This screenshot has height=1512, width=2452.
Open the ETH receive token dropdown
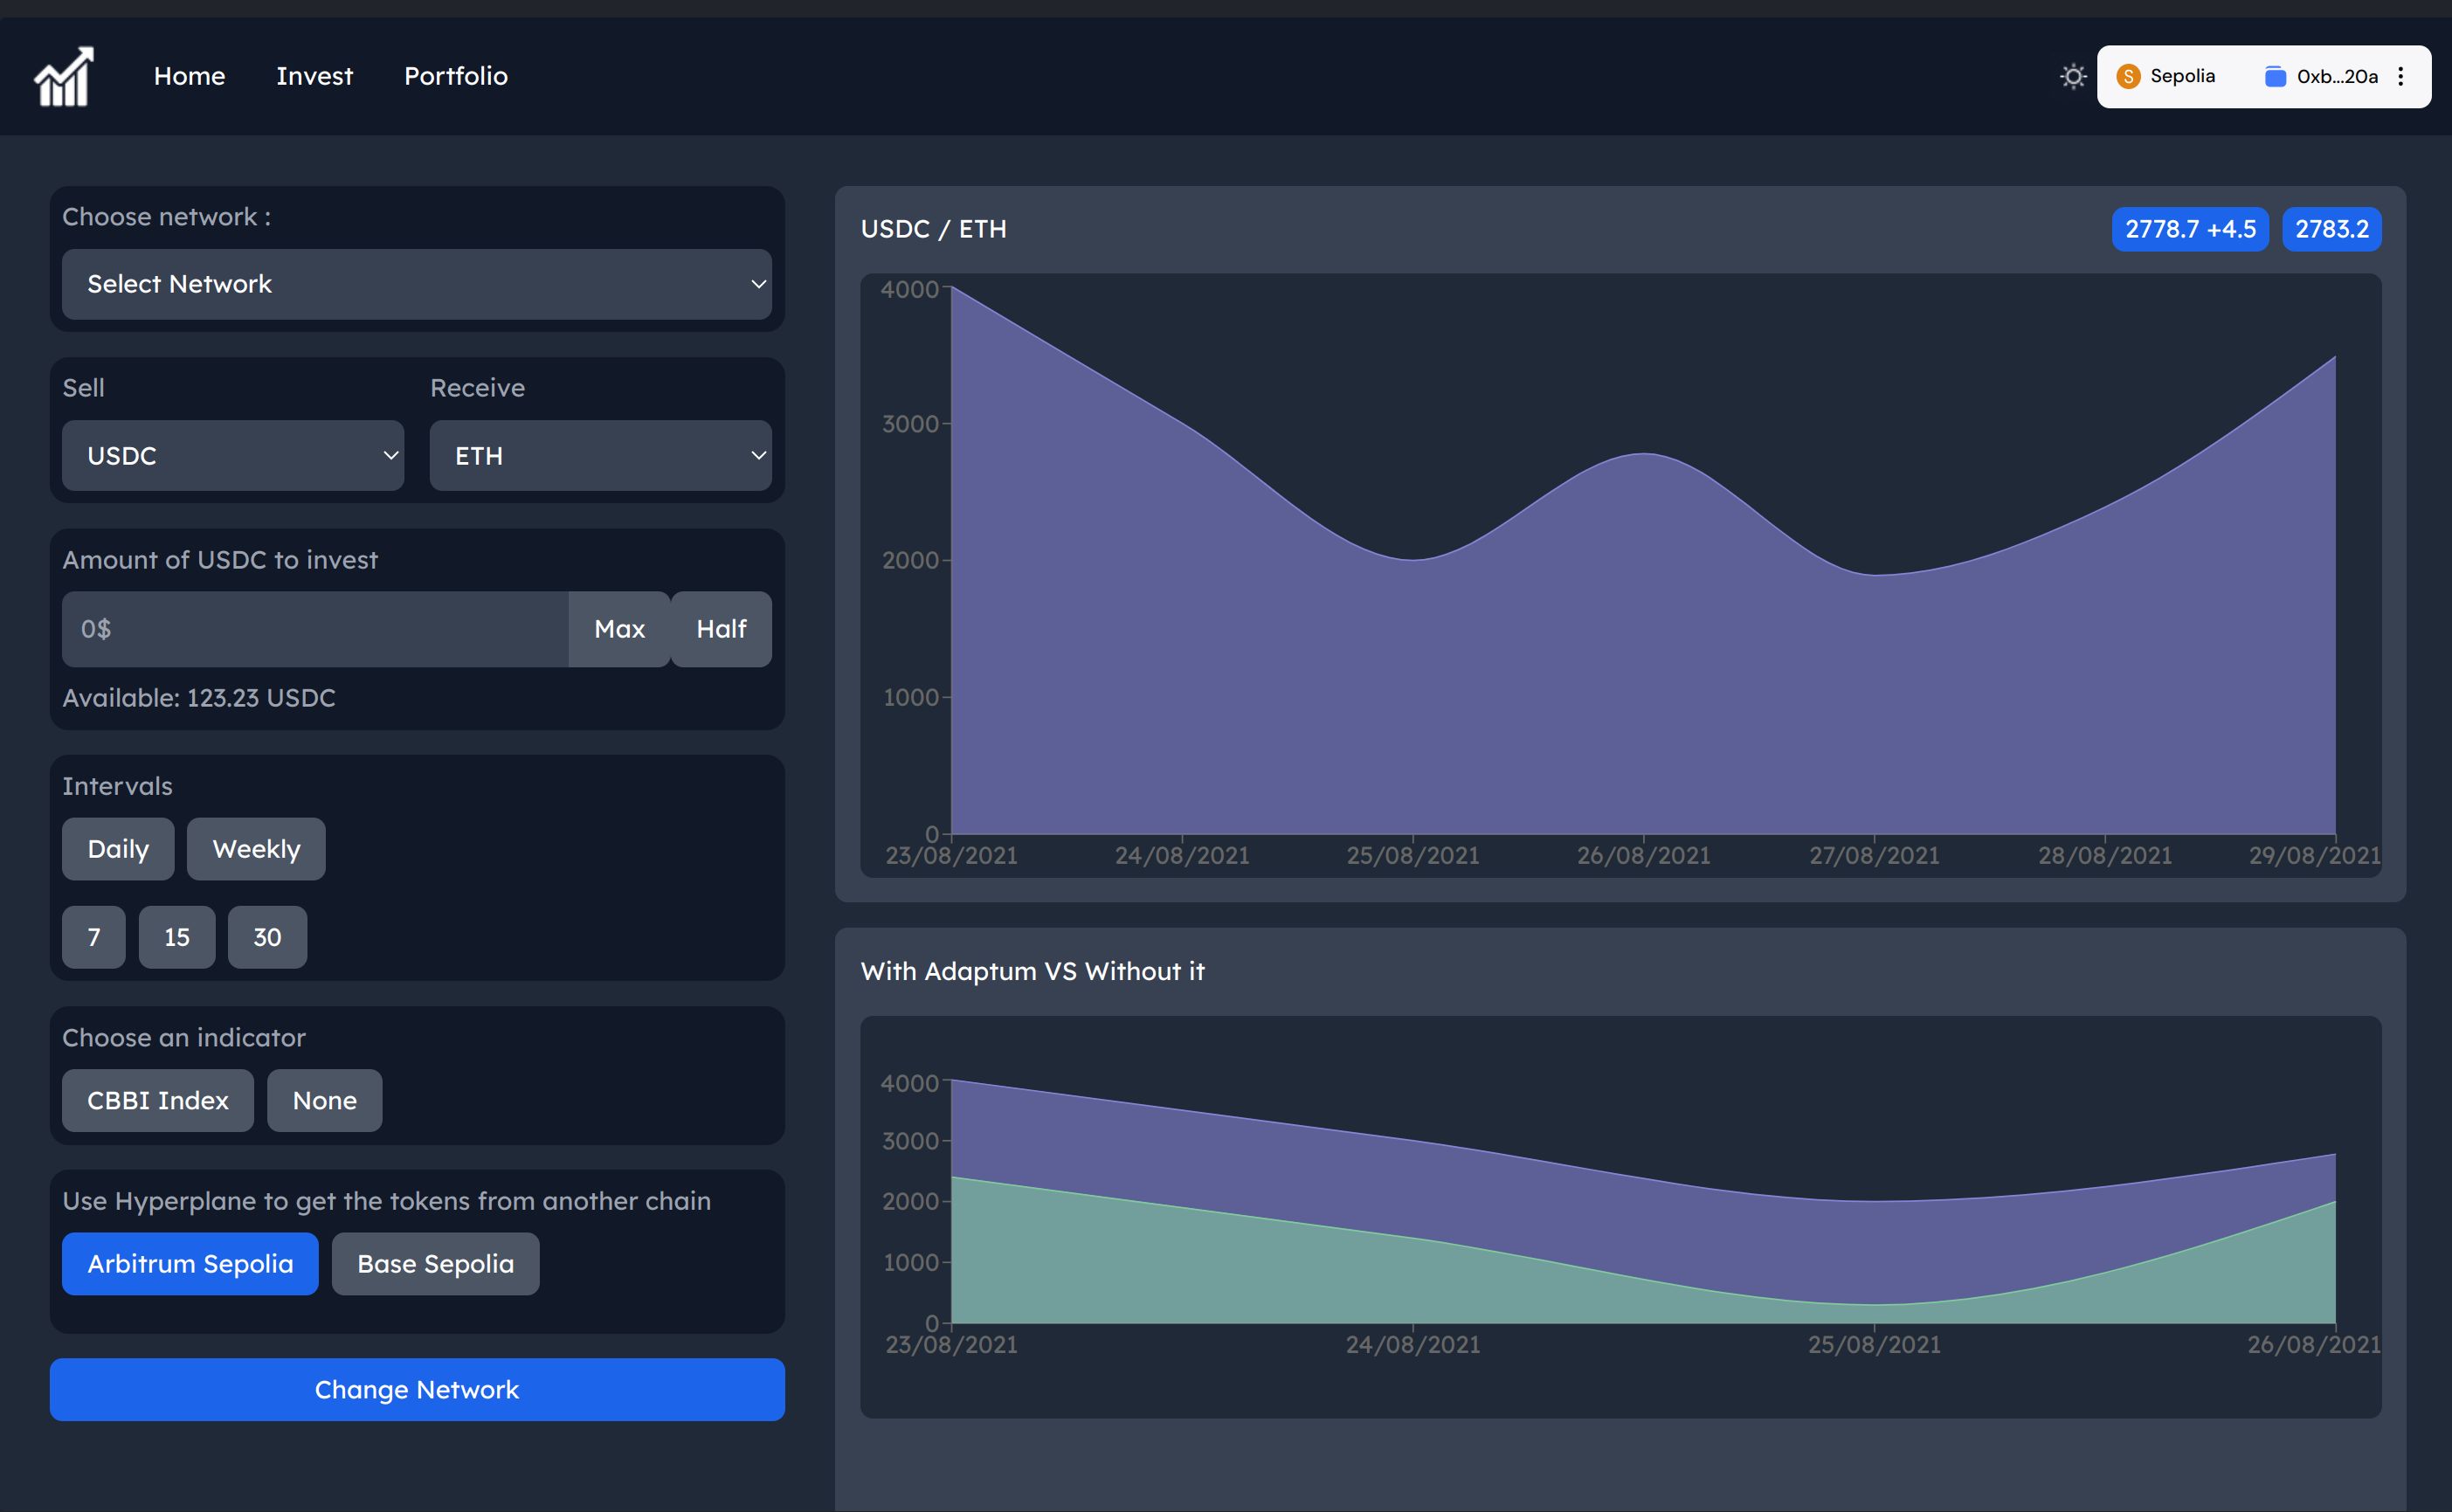click(600, 455)
